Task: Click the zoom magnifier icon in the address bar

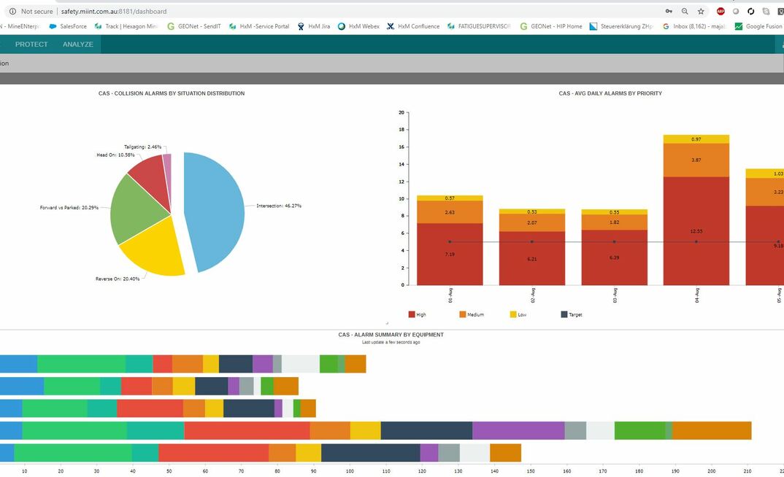Action: (x=685, y=12)
